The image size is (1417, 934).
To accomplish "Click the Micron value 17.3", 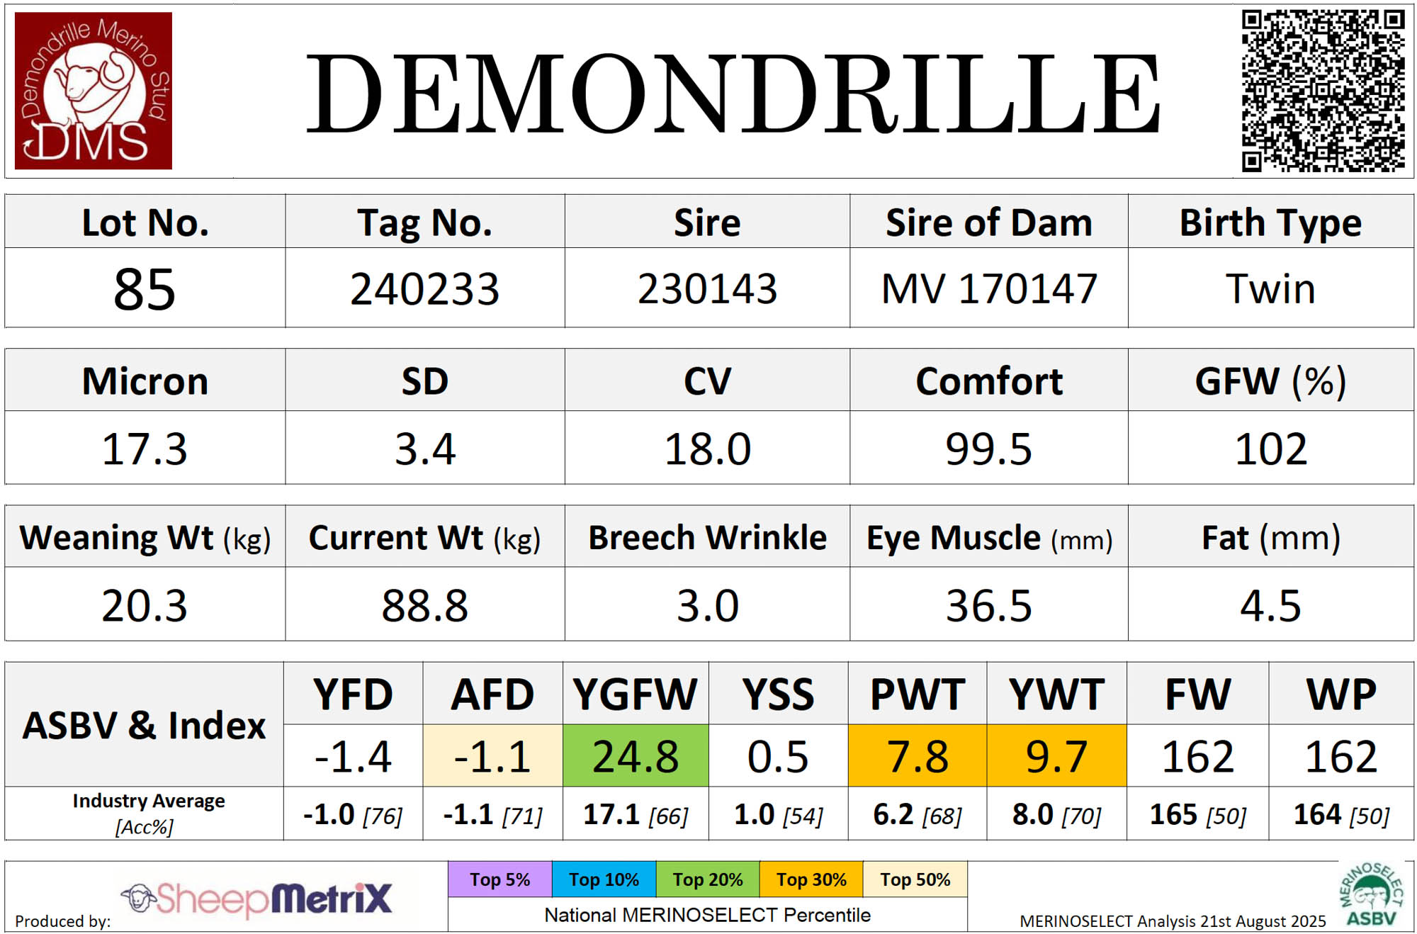I will [x=145, y=449].
